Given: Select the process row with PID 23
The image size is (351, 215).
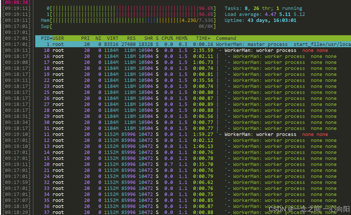Looking at the screenshot, I should coord(193,86).
